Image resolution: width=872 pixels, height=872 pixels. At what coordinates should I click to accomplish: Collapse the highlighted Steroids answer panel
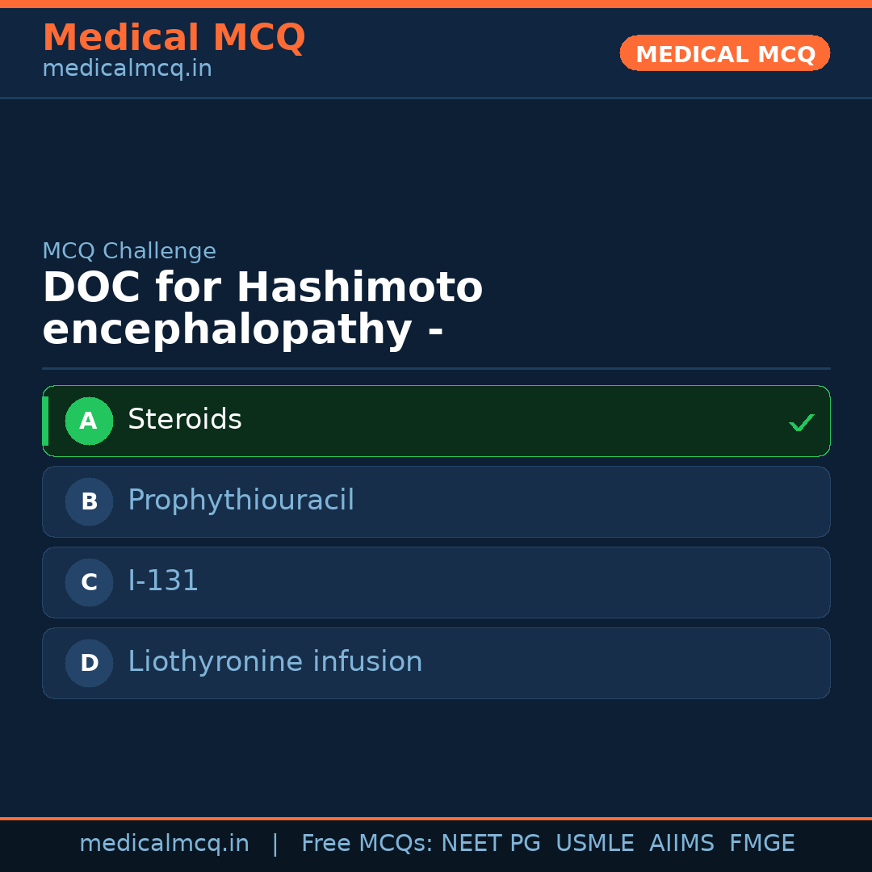click(436, 421)
